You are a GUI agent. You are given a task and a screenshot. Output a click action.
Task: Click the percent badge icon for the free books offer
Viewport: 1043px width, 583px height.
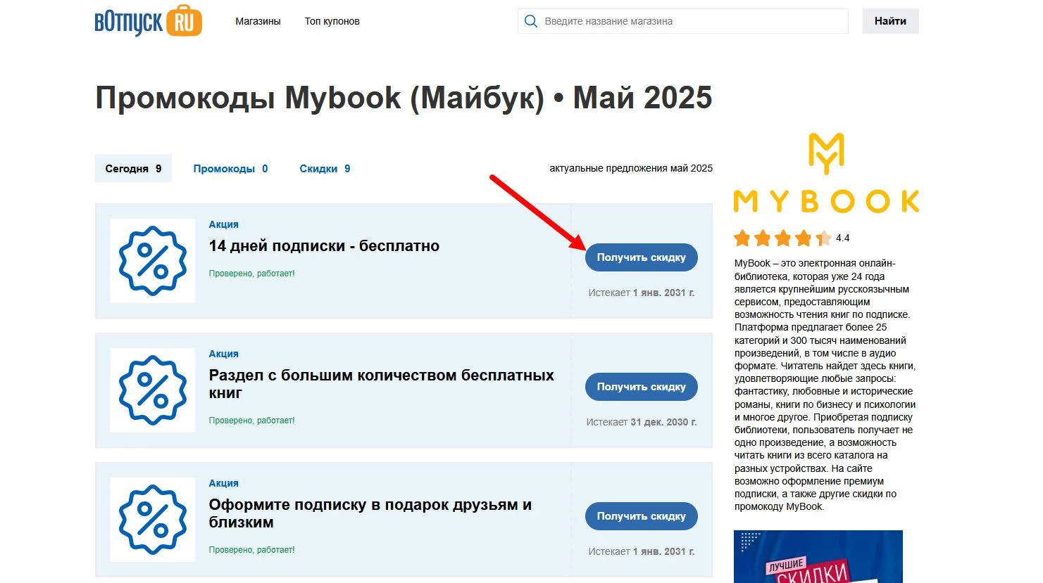coord(152,390)
